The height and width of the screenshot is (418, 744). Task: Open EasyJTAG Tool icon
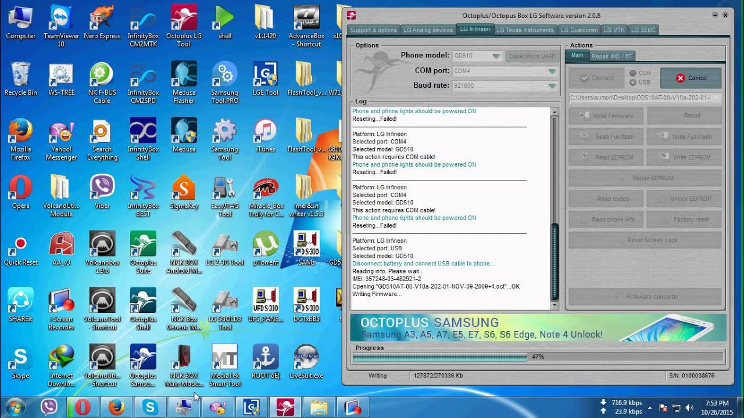(225, 197)
